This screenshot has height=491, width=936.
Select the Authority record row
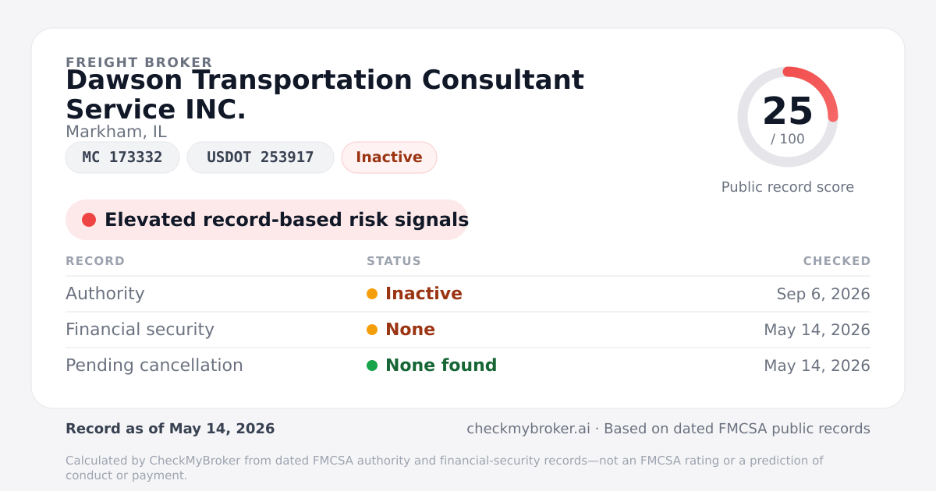(468, 294)
